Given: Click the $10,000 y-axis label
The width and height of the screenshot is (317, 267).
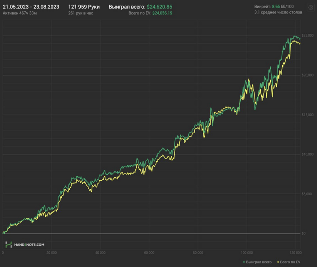Looking at the screenshot, I should coord(307,155).
